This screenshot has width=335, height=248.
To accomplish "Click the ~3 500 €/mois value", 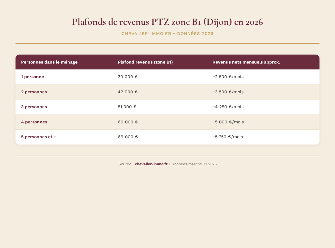I will point(228,92).
